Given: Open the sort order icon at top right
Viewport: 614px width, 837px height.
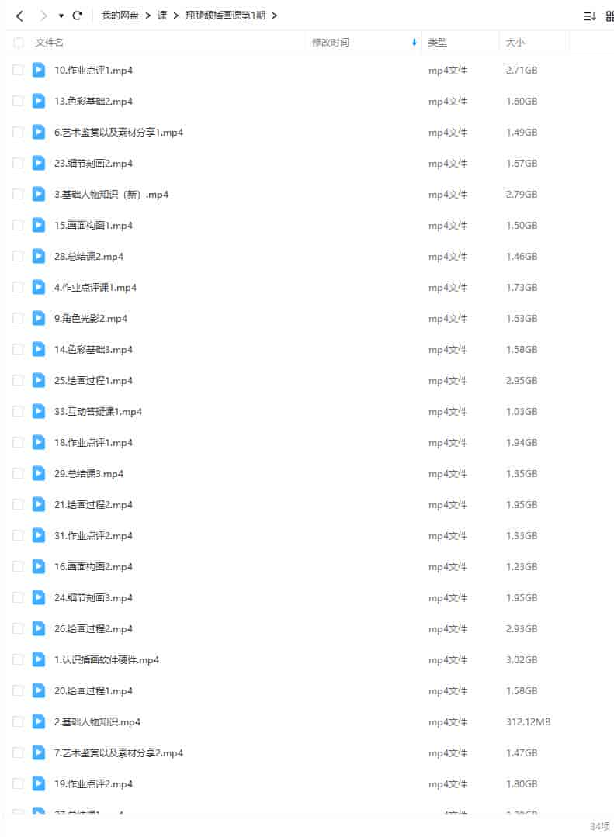Looking at the screenshot, I should [589, 16].
